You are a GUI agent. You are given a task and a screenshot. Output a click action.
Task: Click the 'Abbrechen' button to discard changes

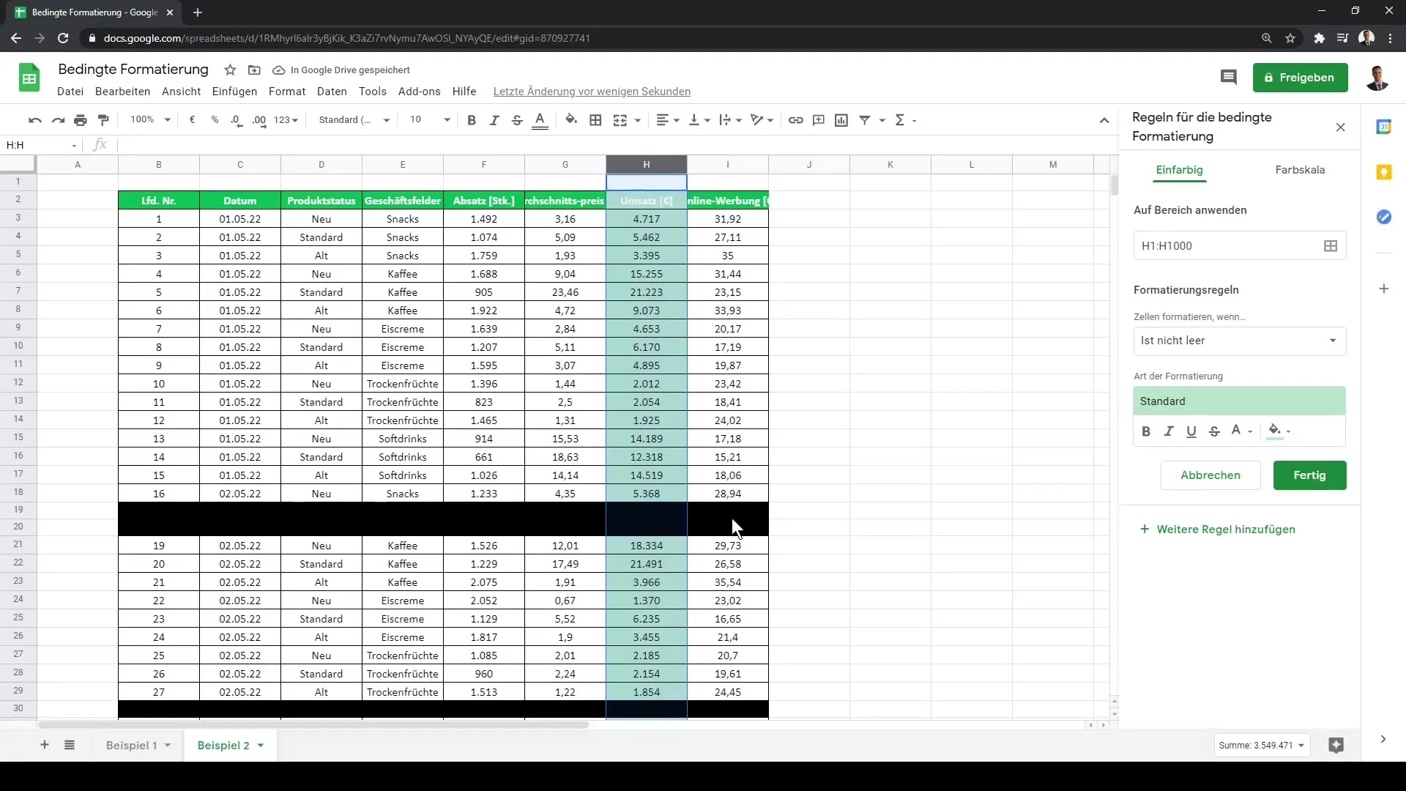pyautogui.click(x=1211, y=475)
